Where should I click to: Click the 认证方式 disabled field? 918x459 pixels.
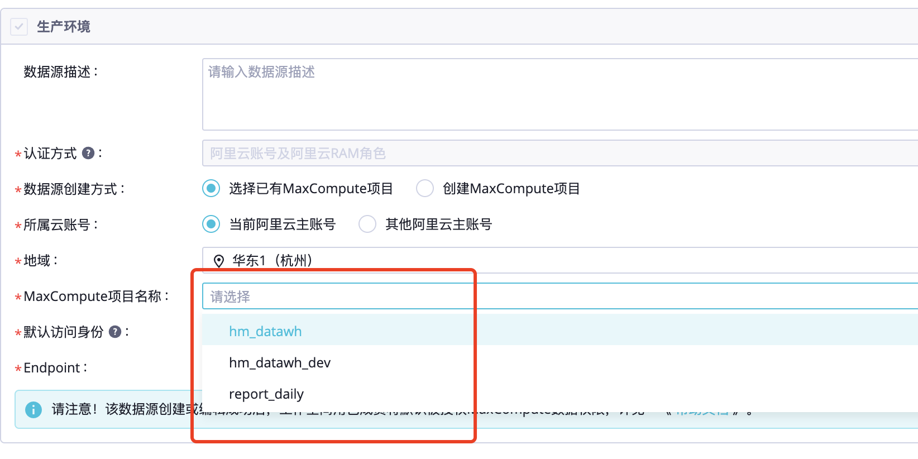tap(560, 153)
